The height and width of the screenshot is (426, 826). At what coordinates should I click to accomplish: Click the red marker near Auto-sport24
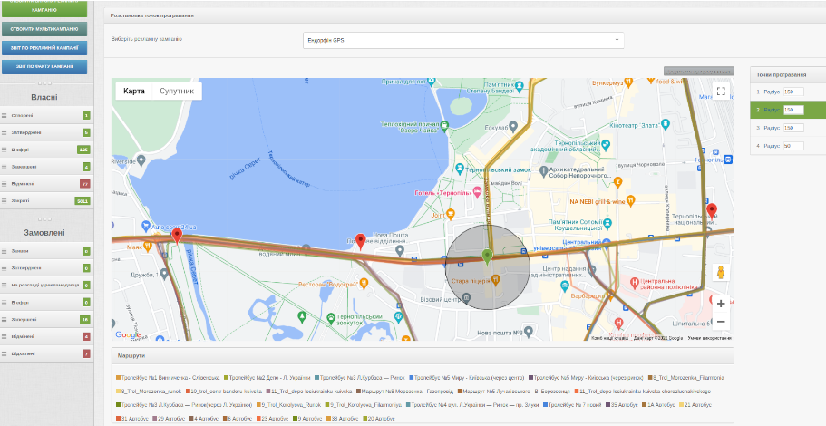pyautogui.click(x=177, y=236)
